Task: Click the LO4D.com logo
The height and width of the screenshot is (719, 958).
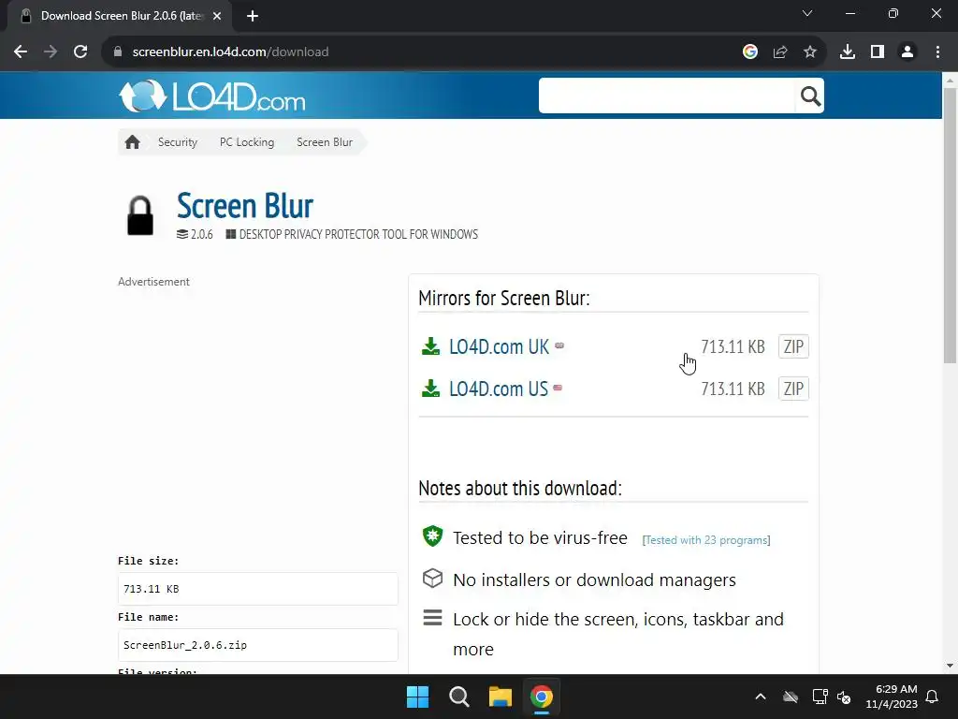Action: click(x=212, y=96)
